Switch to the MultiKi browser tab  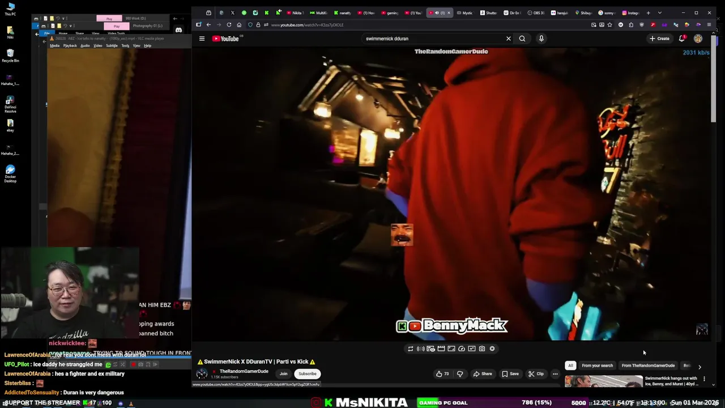click(318, 12)
